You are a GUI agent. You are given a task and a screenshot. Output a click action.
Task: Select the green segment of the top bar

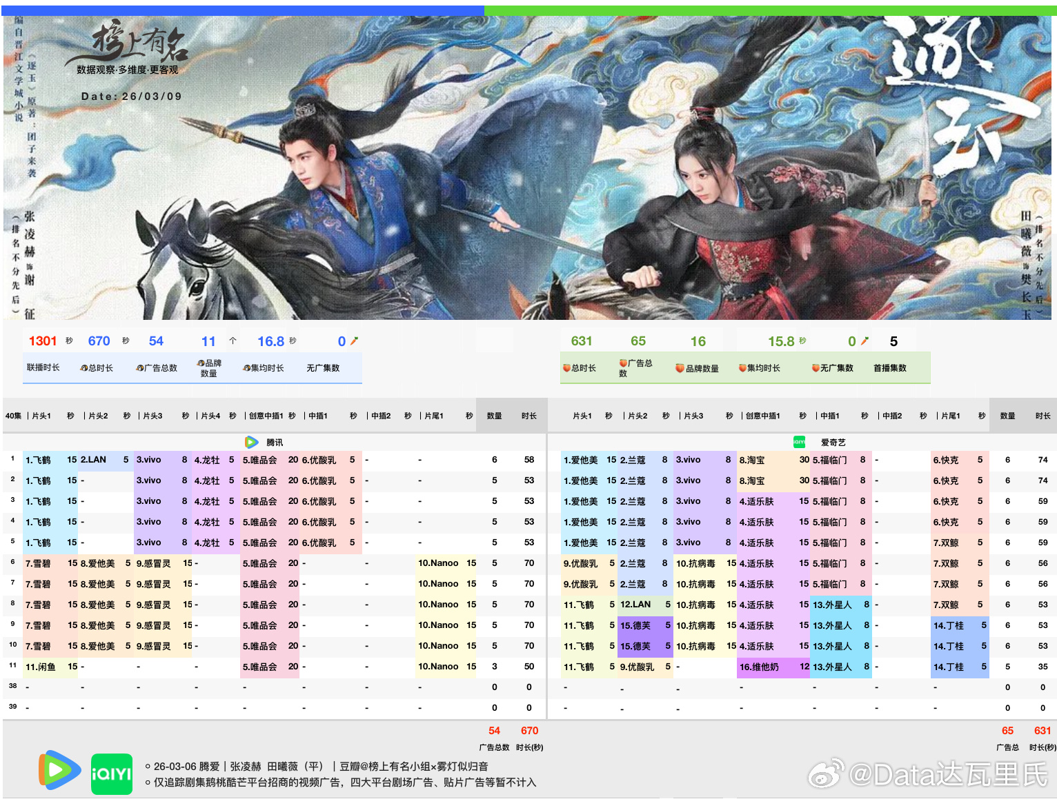click(x=769, y=11)
